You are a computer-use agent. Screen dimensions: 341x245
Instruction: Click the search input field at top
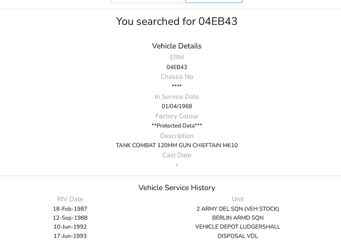pos(147,1)
